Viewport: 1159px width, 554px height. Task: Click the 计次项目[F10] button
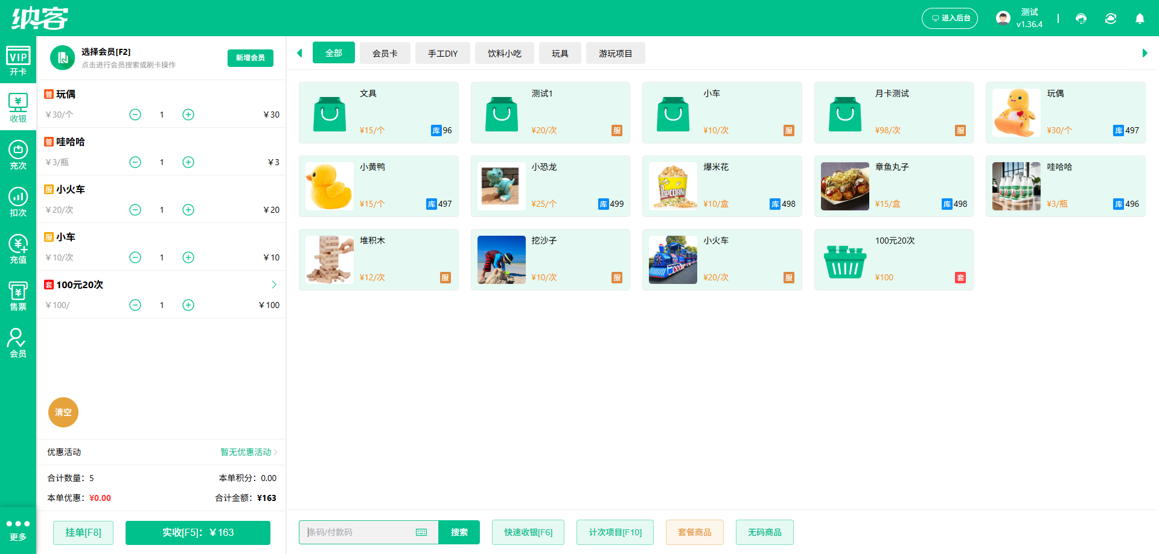pos(615,532)
